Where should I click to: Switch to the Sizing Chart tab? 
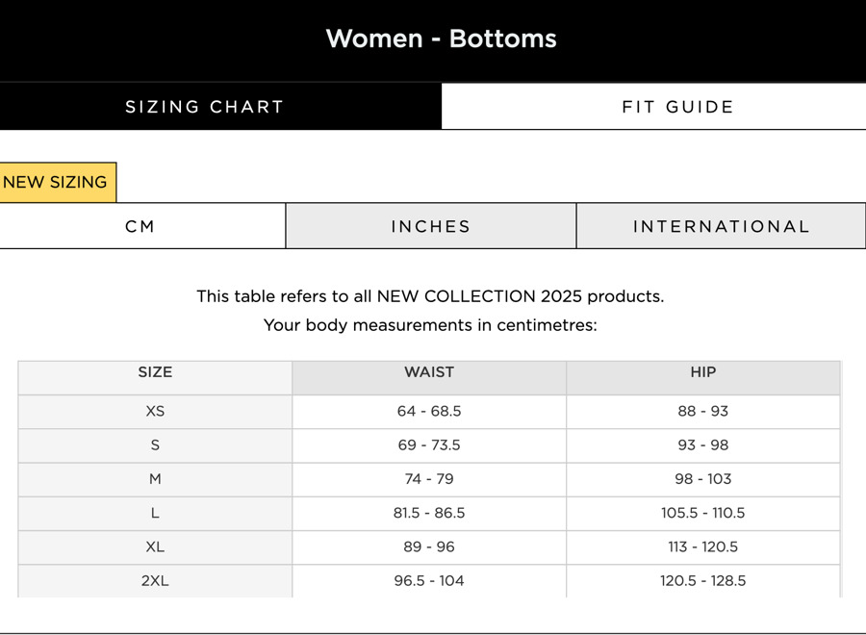205,107
